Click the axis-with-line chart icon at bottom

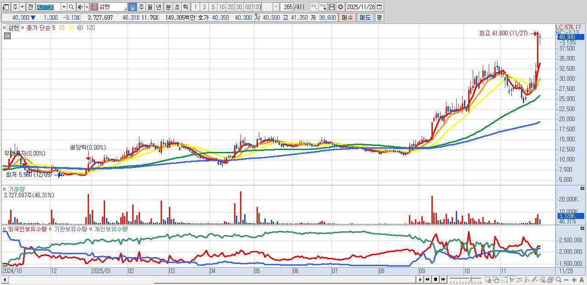512,279
